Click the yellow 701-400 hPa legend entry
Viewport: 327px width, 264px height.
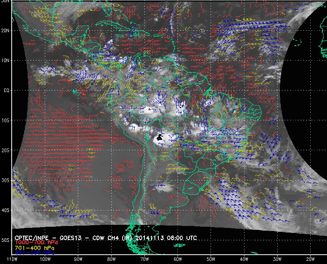(x=35, y=248)
